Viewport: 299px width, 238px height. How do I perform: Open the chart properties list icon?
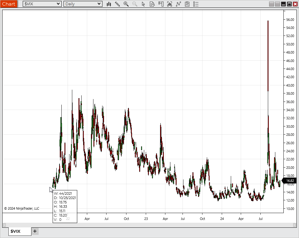196,4
